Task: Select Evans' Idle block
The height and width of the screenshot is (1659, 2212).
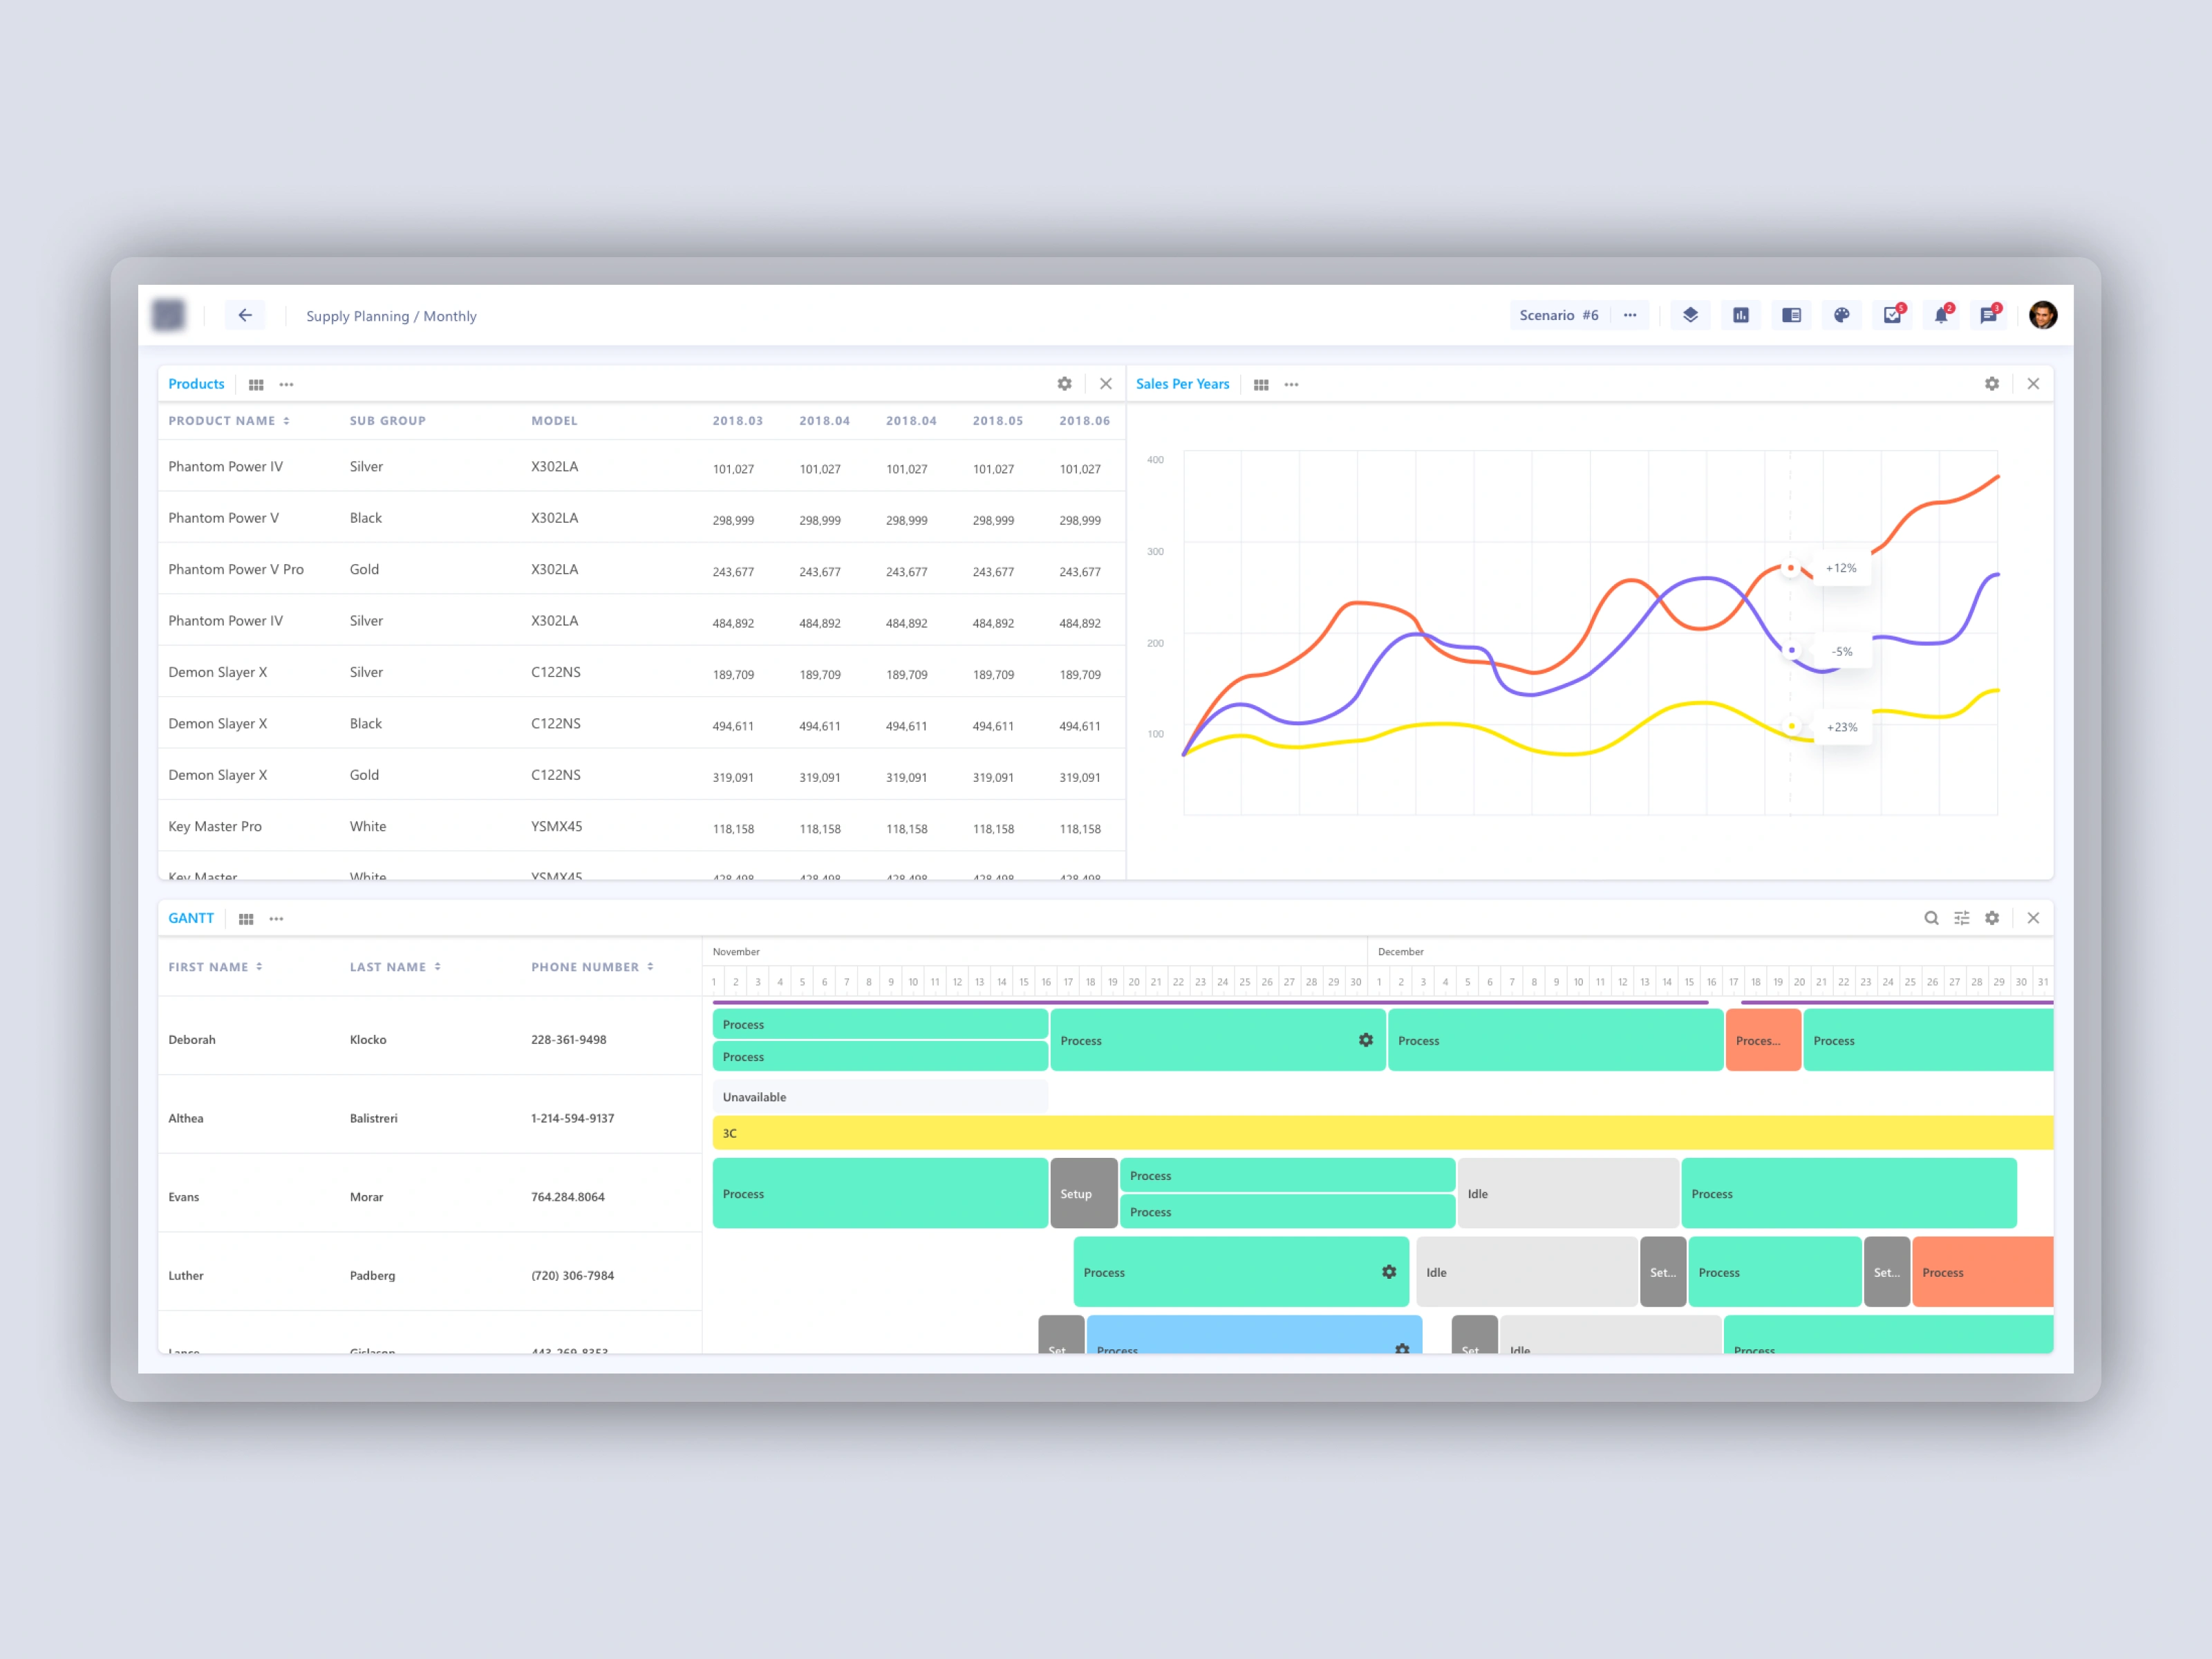Action: (x=1568, y=1193)
